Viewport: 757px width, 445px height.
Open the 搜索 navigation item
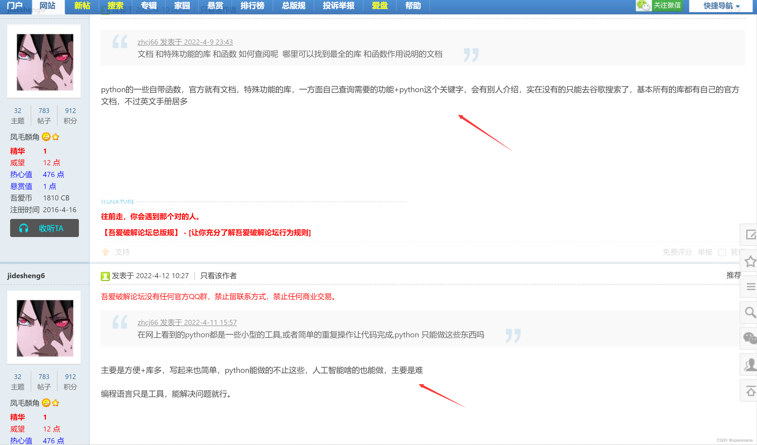pos(115,5)
